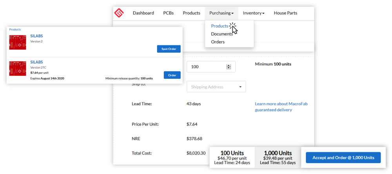Click the Total Cost value $8,020.30
Screen dimensions: 392x174
[196, 153]
